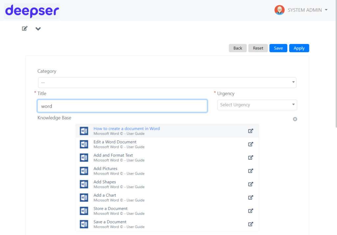
Task: Click Word icon beside 'Add and Format Text'
Action: click(84, 158)
